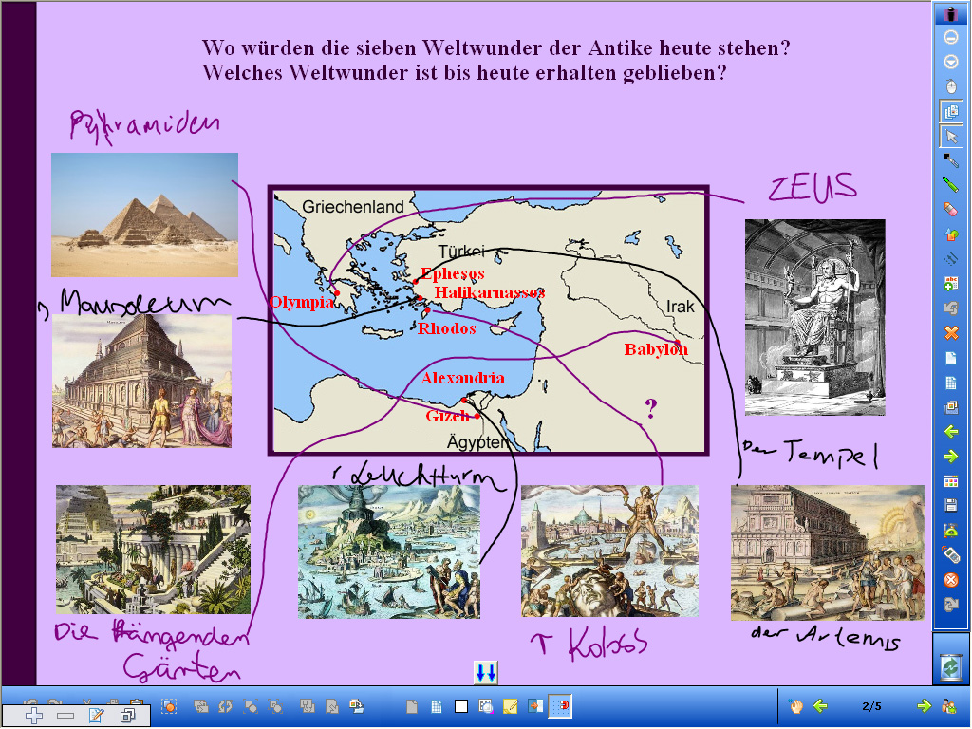972x729 pixels.
Task: Click the Rhodos label on the map
Action: pyautogui.click(x=447, y=328)
